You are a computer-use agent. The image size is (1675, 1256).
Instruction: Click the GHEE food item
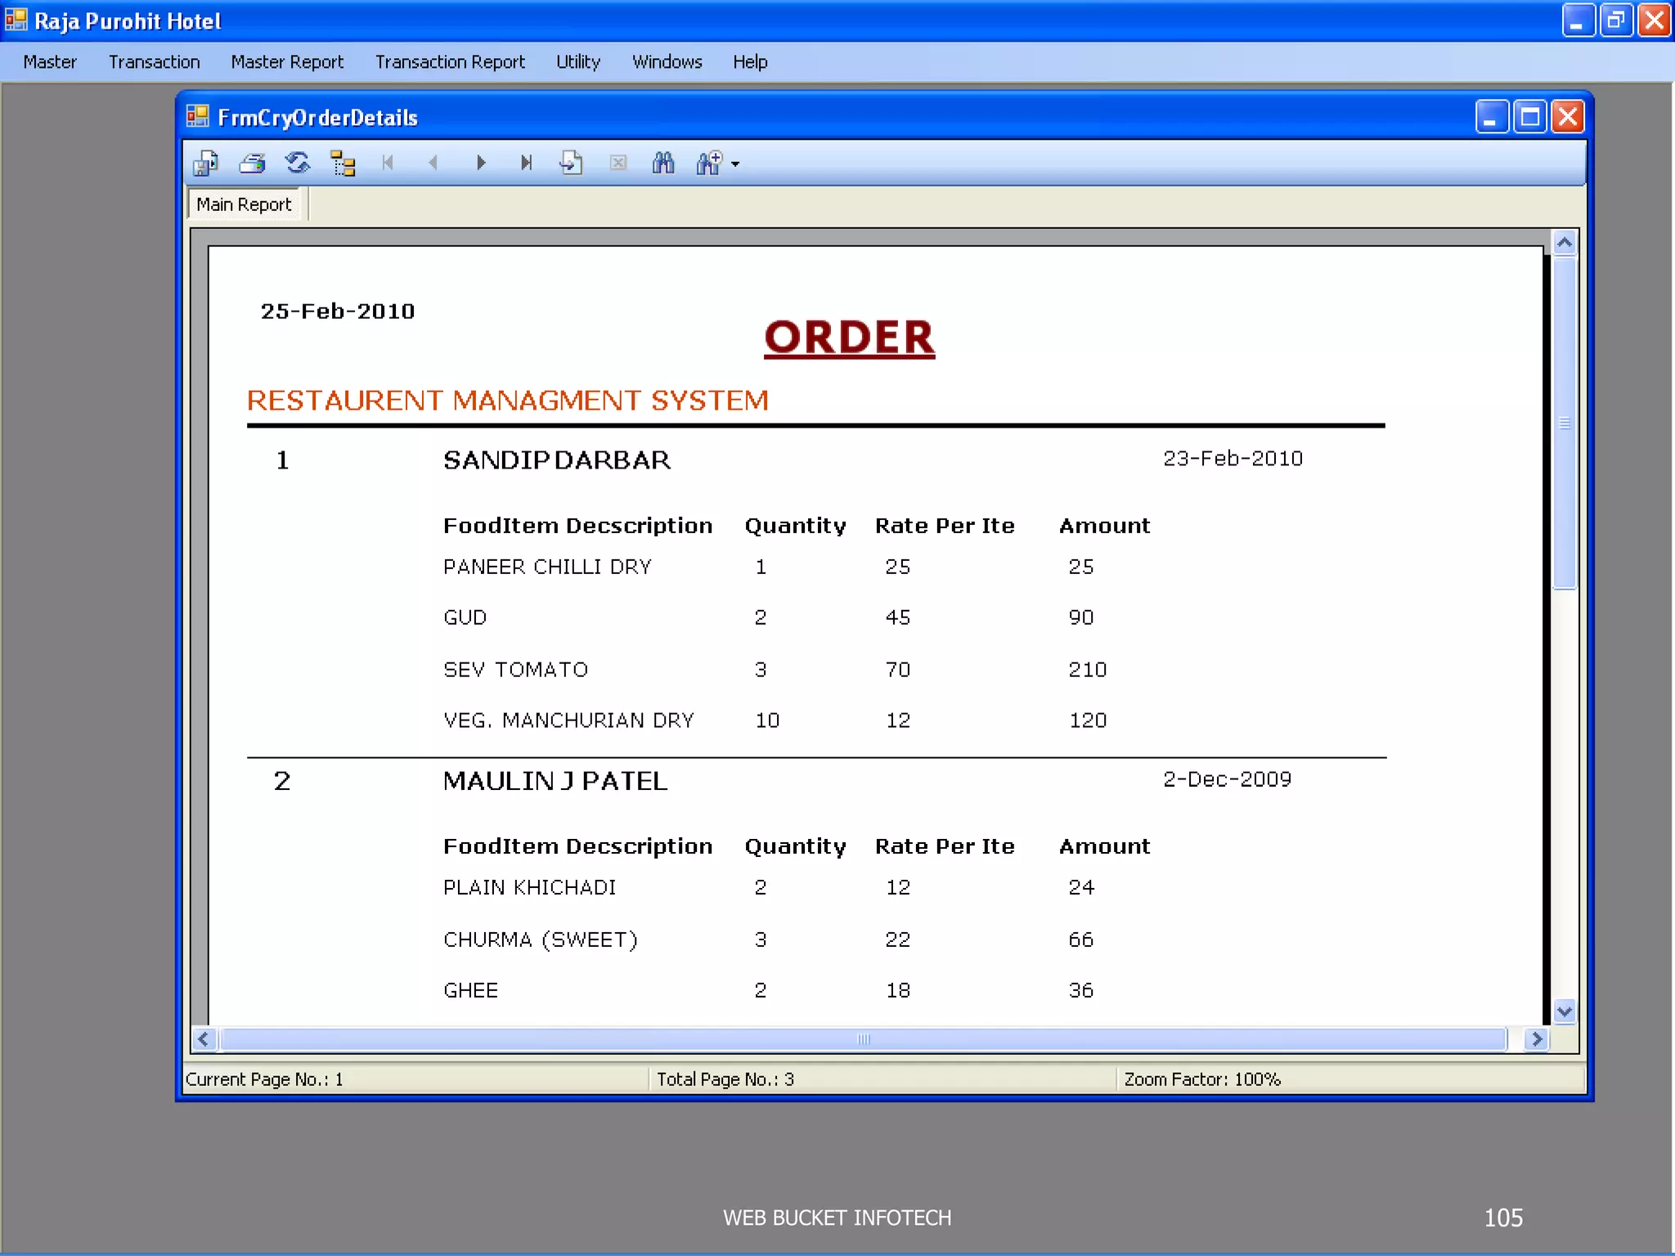[470, 990]
